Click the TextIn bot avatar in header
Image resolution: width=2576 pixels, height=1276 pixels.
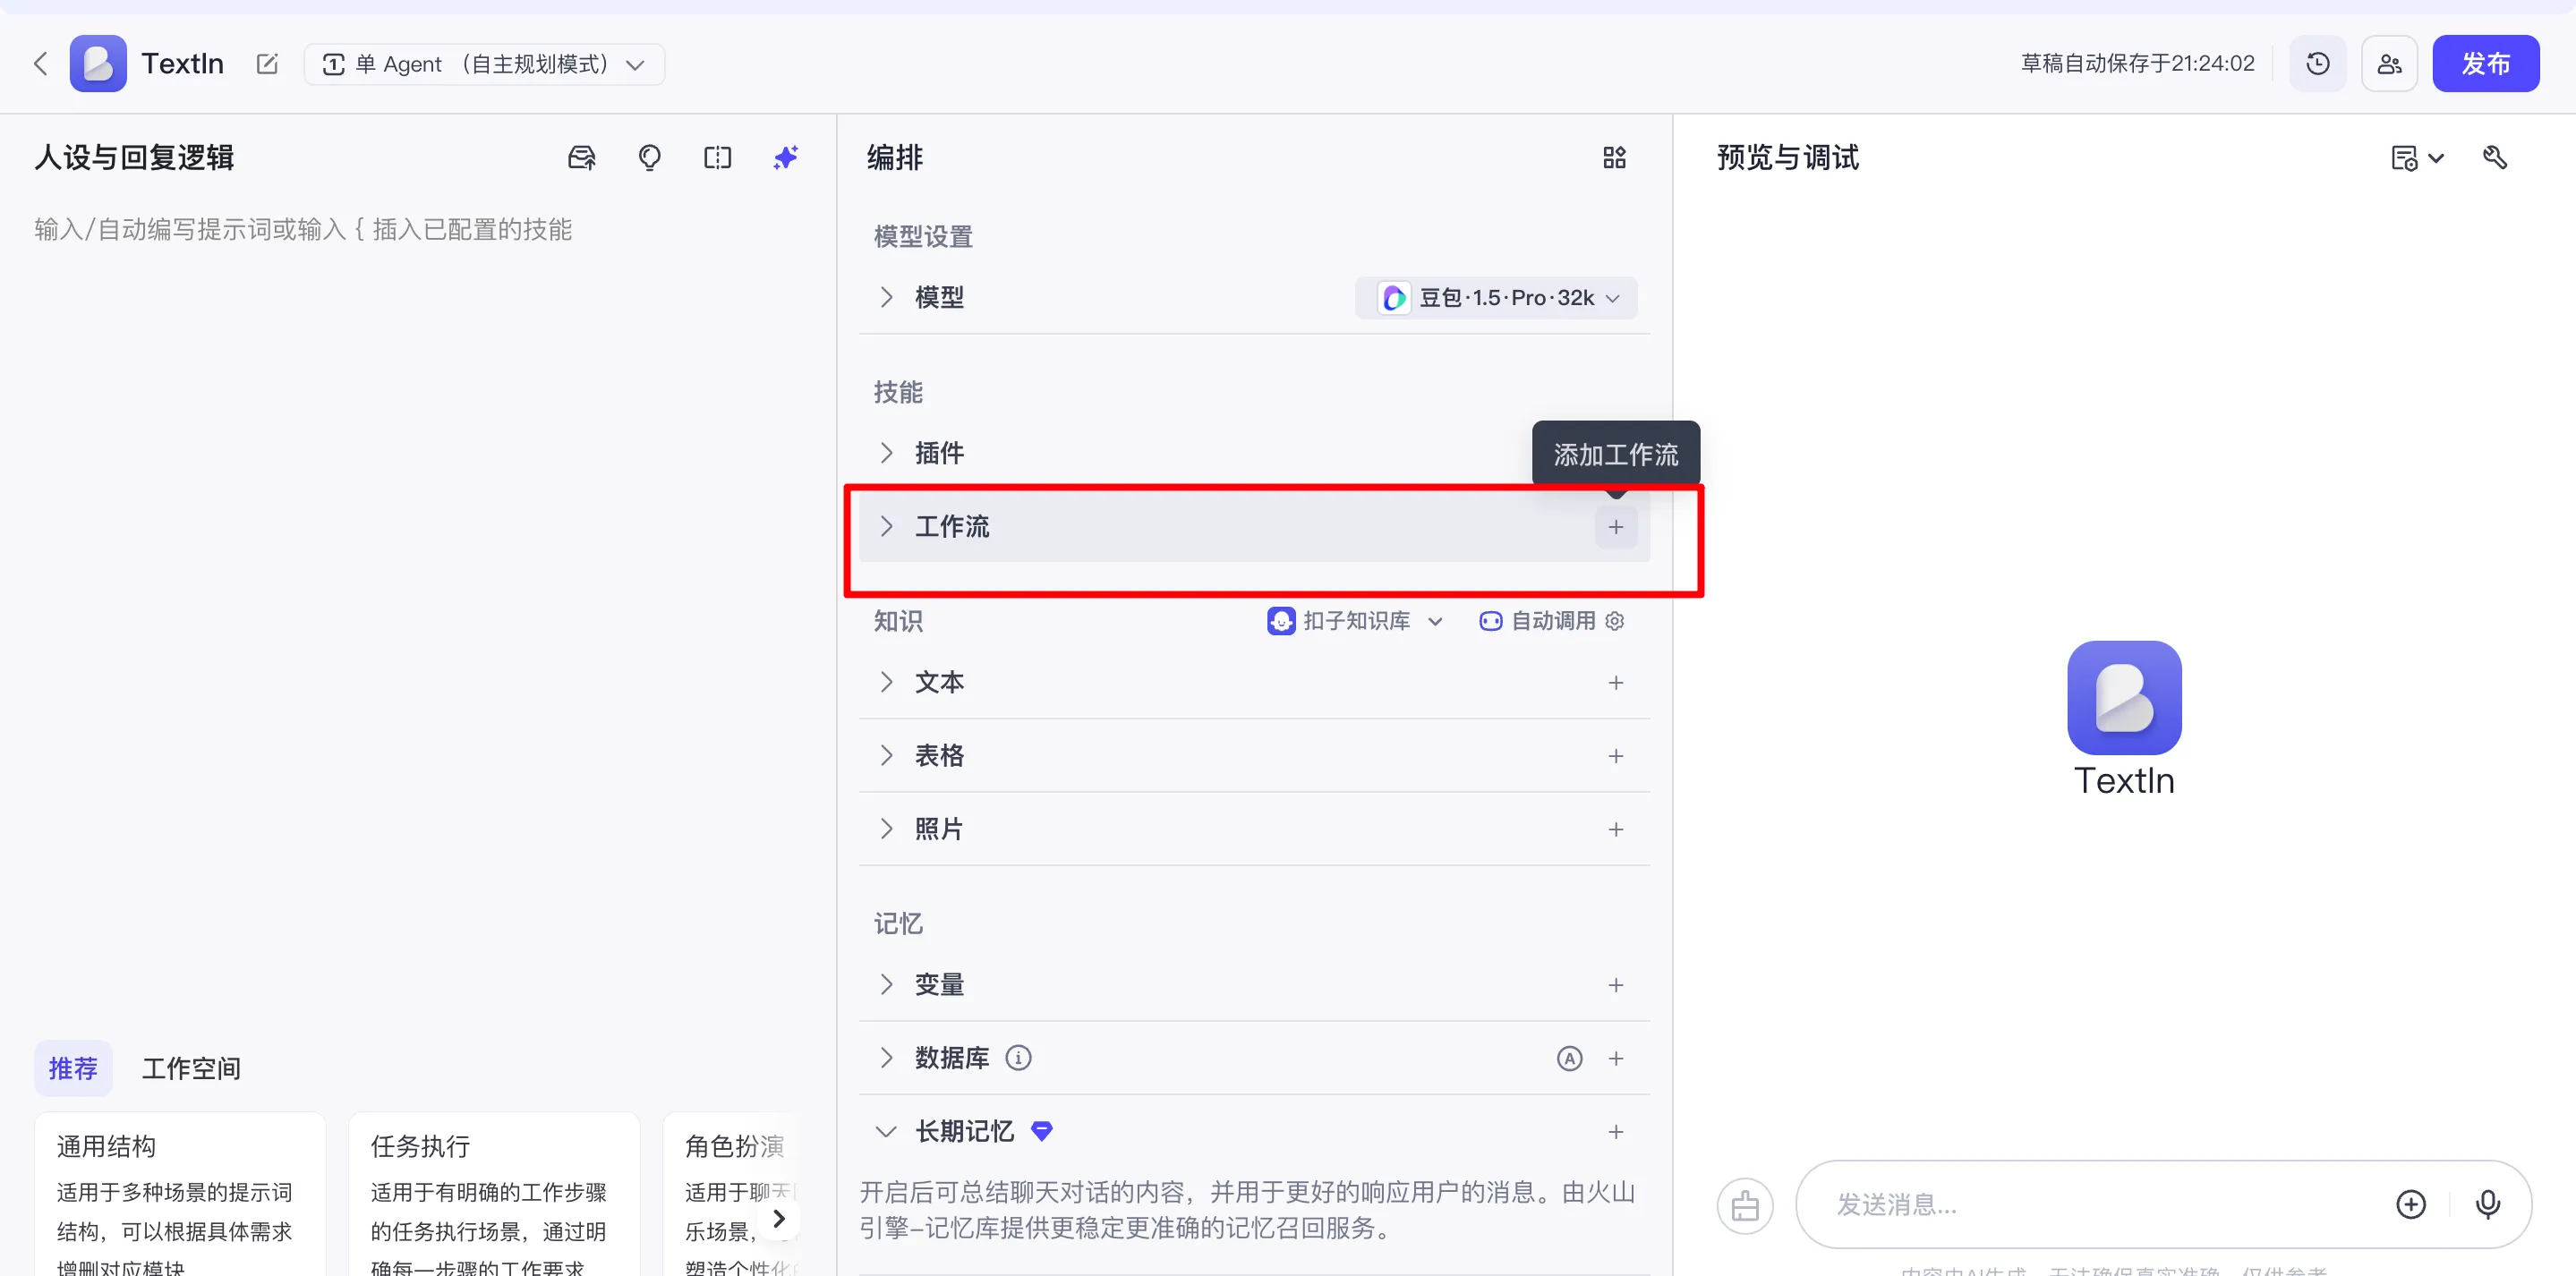98,64
